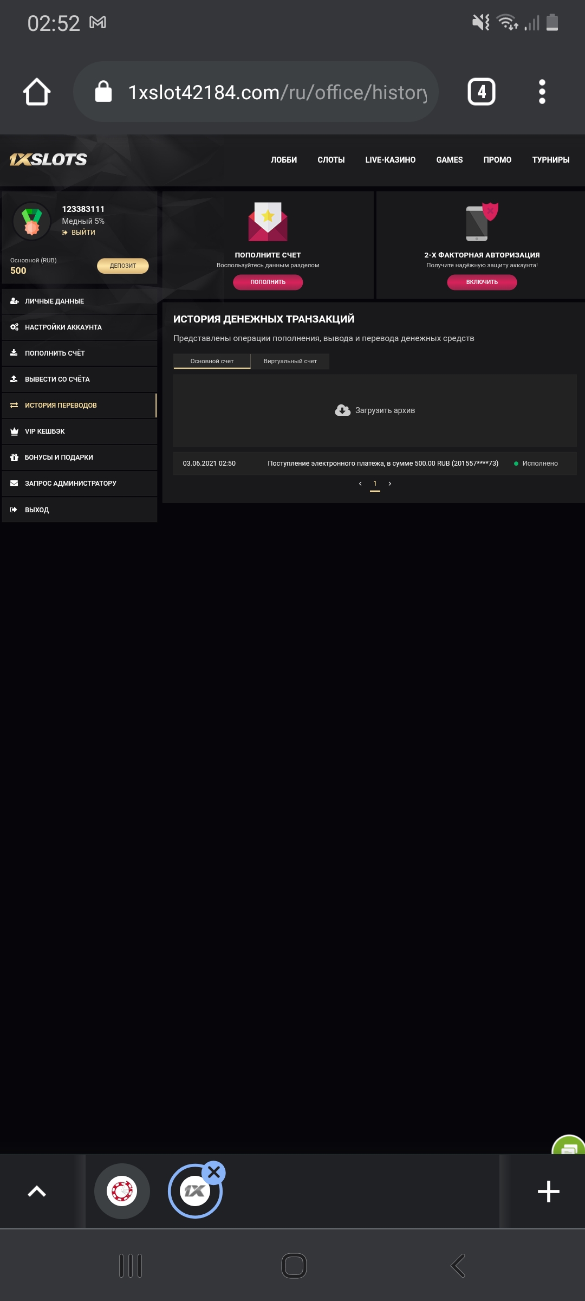Switch to Виртуальный счет tab
Screen dimensions: 585x1301
pos(290,361)
